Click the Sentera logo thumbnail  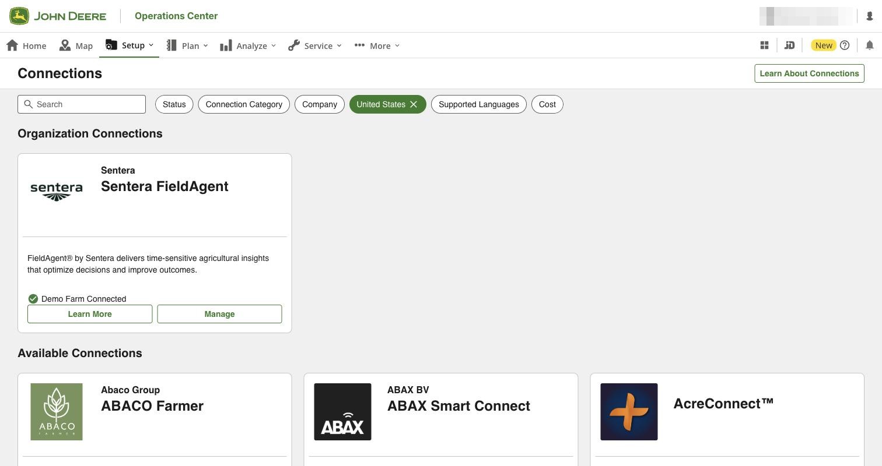click(57, 190)
